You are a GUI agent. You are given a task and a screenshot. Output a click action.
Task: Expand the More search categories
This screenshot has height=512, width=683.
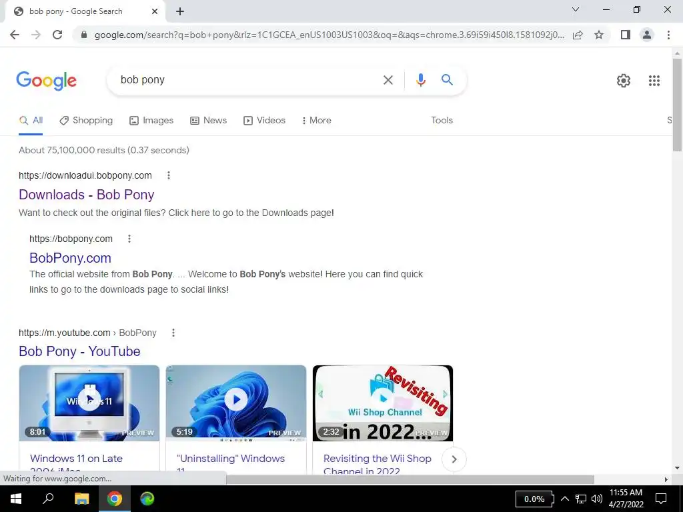pos(316,121)
